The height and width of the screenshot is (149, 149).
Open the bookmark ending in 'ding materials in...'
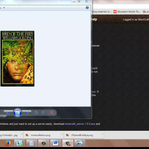101,12
